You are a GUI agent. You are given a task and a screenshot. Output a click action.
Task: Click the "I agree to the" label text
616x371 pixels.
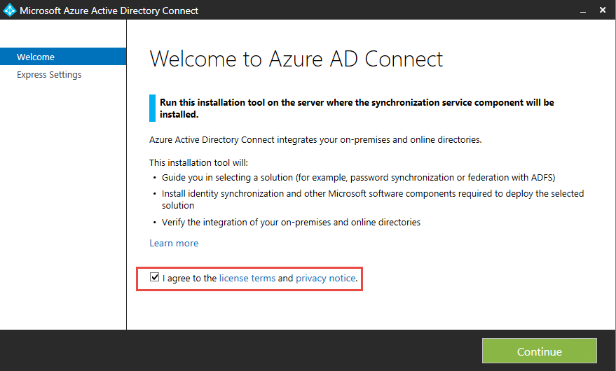point(190,278)
